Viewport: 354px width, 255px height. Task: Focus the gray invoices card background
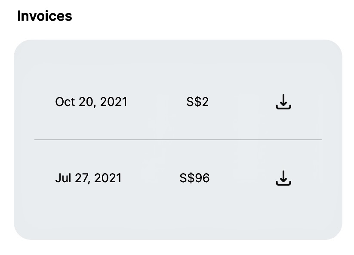178,140
